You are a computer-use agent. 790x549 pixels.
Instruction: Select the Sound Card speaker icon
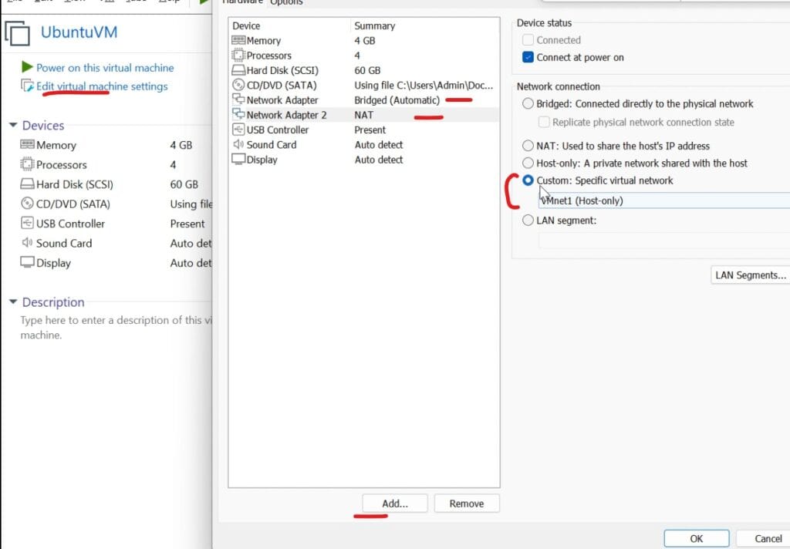pyautogui.click(x=238, y=144)
